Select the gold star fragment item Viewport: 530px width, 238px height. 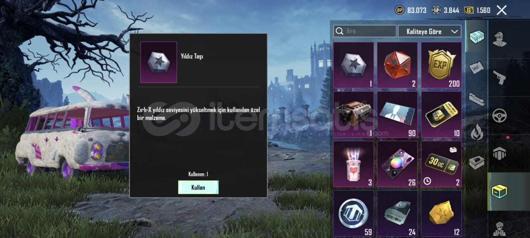441,214
